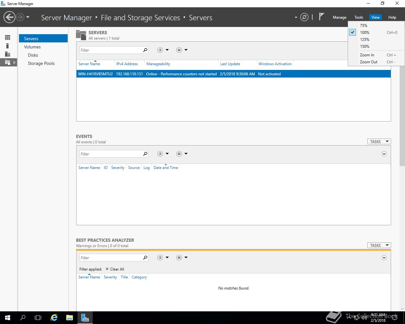405x324 pixels.
Task: Open All Servers icon in sidebar
Action: (x=8, y=54)
